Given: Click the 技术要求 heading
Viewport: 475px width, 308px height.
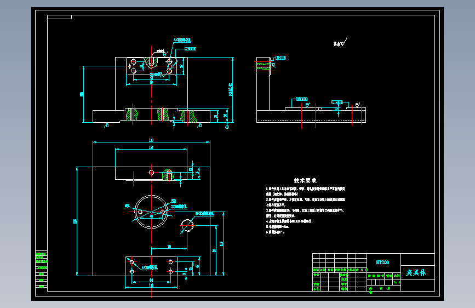Looking at the screenshot, I should (x=305, y=180).
